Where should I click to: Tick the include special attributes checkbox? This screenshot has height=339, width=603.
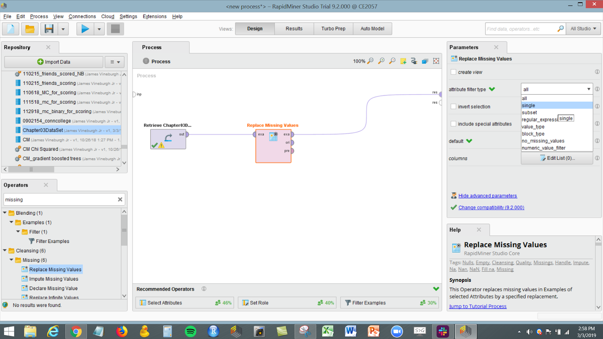[x=453, y=124]
